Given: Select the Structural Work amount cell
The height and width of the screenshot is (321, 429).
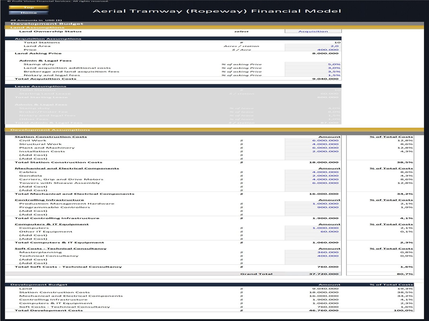Looking at the screenshot, I should click(313, 144).
